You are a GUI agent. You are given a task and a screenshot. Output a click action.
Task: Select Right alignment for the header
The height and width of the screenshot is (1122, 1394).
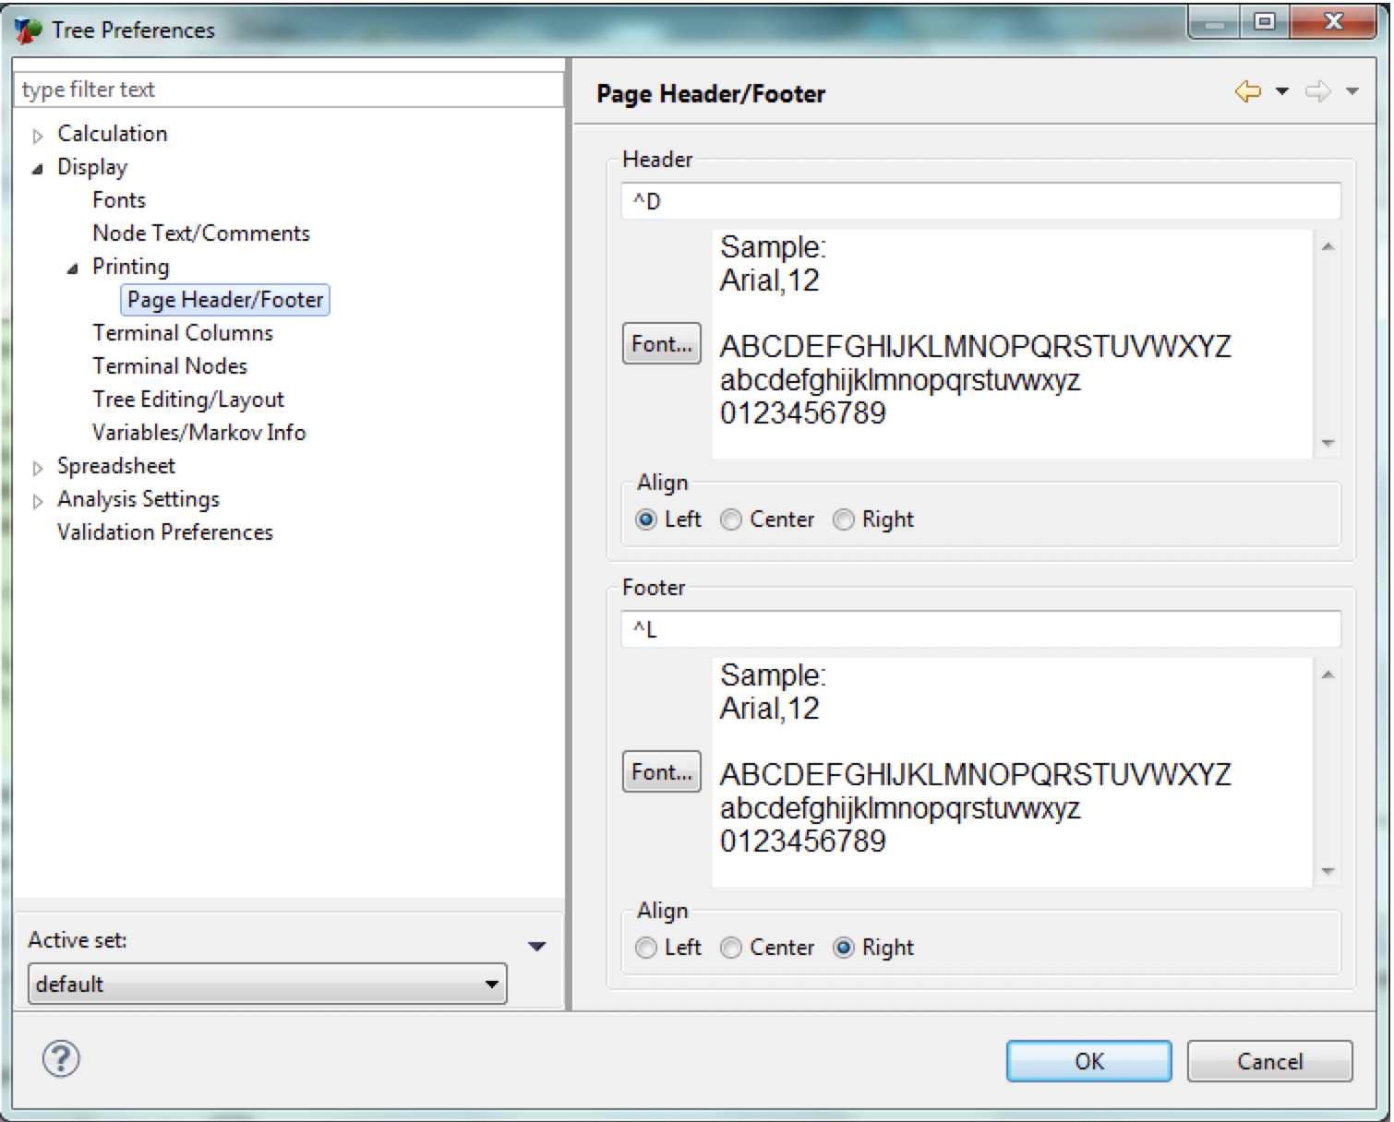pyautogui.click(x=844, y=520)
